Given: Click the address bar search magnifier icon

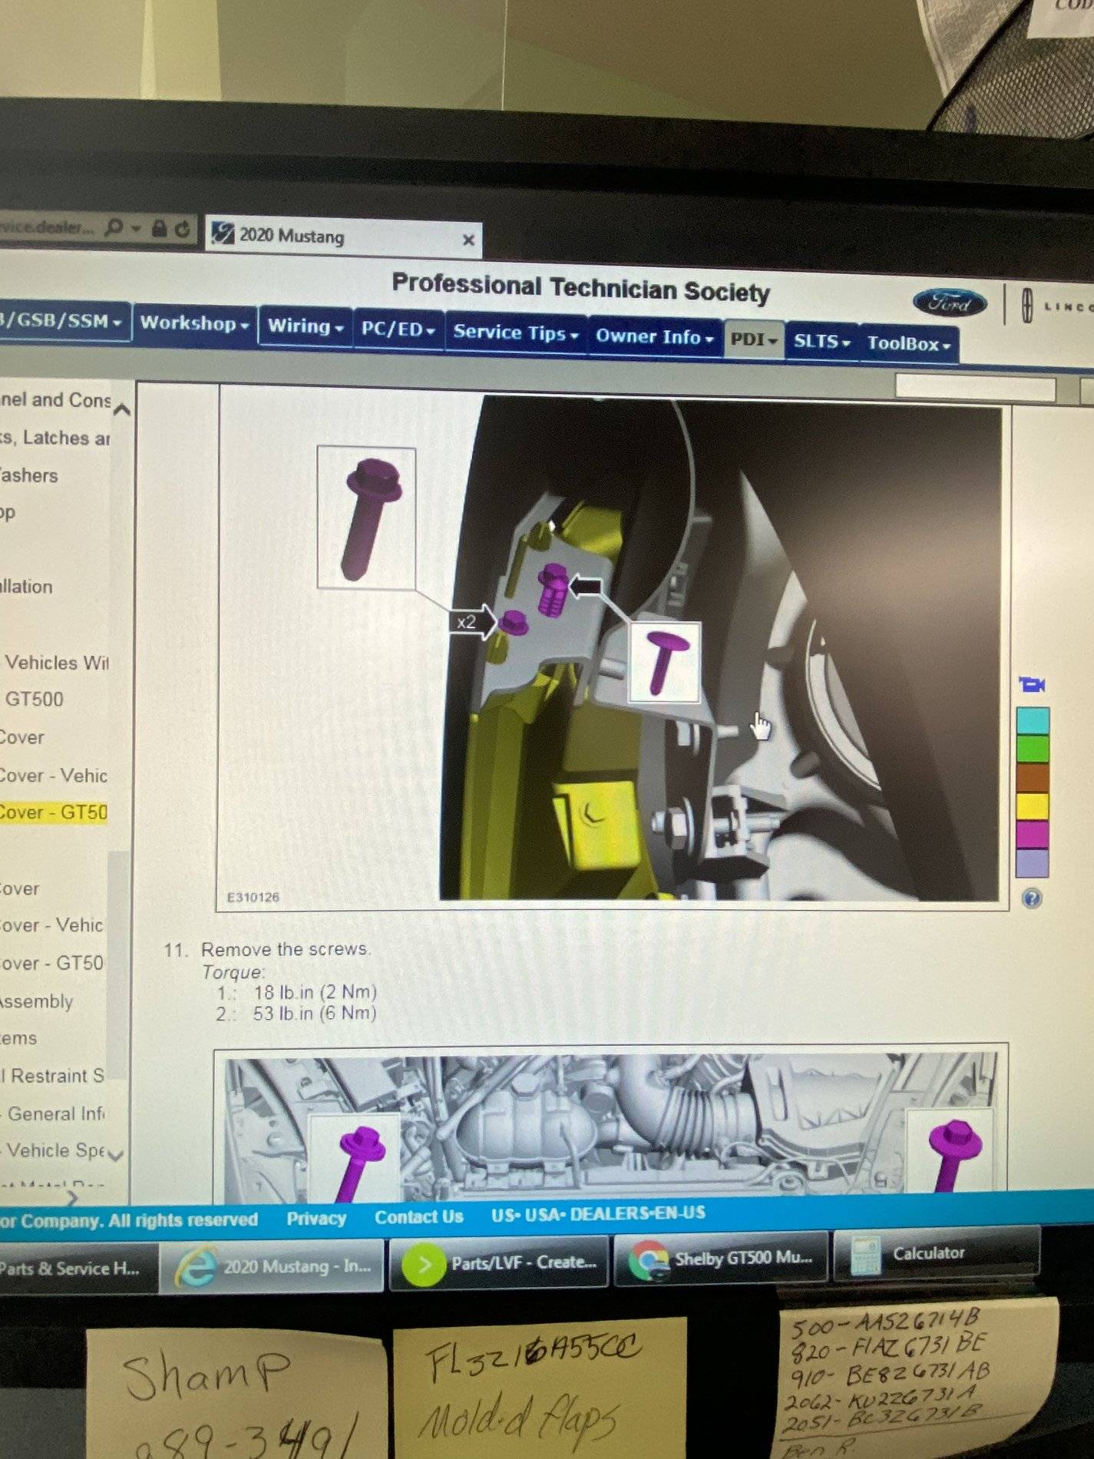Looking at the screenshot, I should (x=114, y=227).
